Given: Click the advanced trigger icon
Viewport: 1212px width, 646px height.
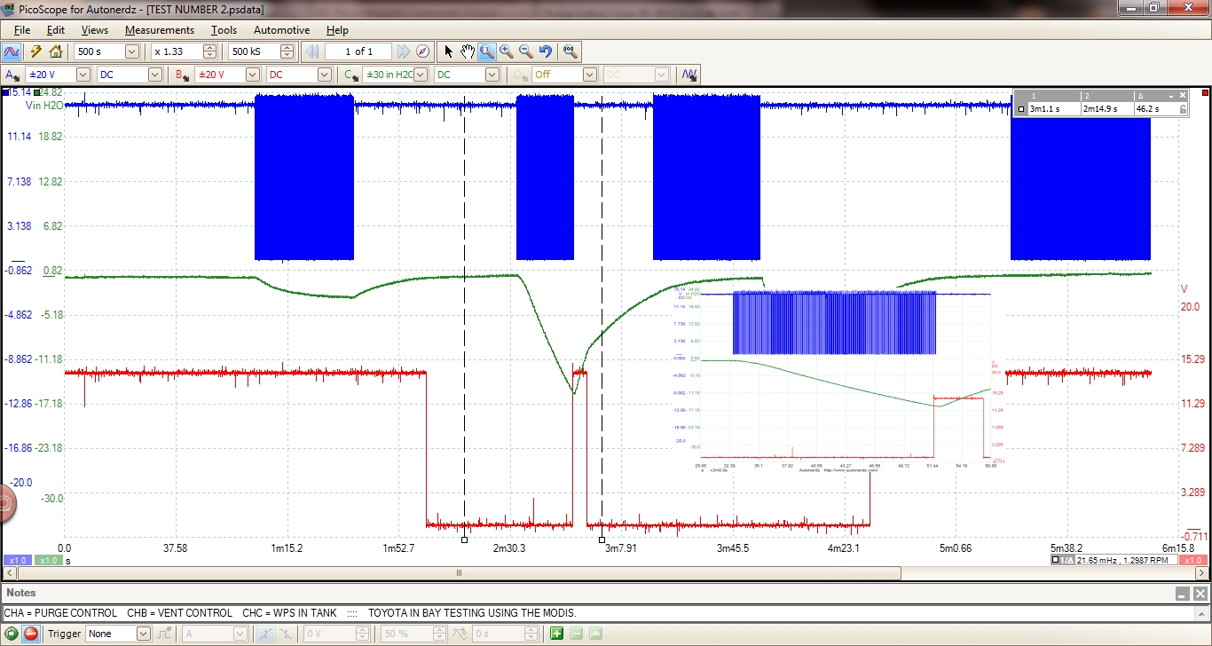Looking at the screenshot, I should coord(164,634).
